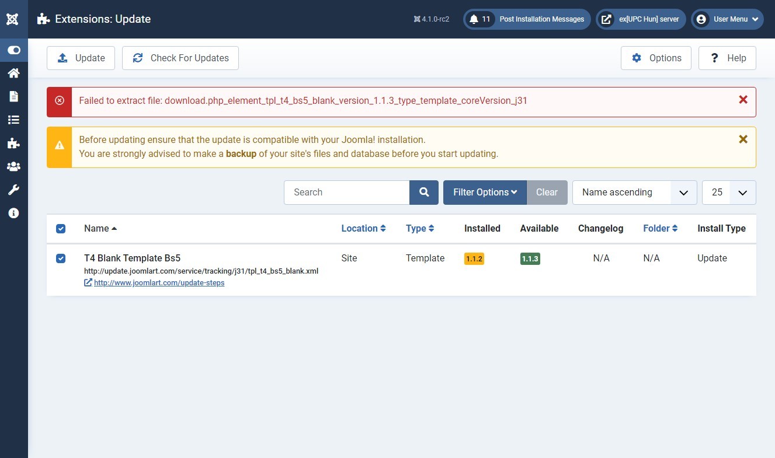
Task: Open Users group icon in sidebar
Action: (13, 166)
